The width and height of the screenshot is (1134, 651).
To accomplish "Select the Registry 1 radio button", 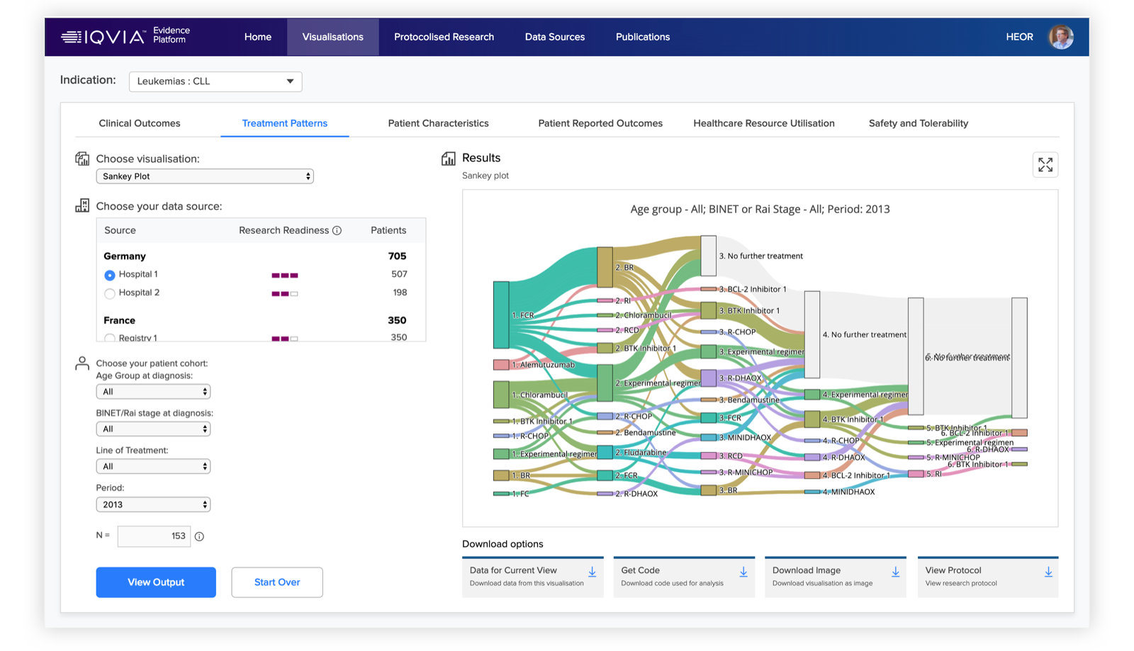I will click(110, 338).
